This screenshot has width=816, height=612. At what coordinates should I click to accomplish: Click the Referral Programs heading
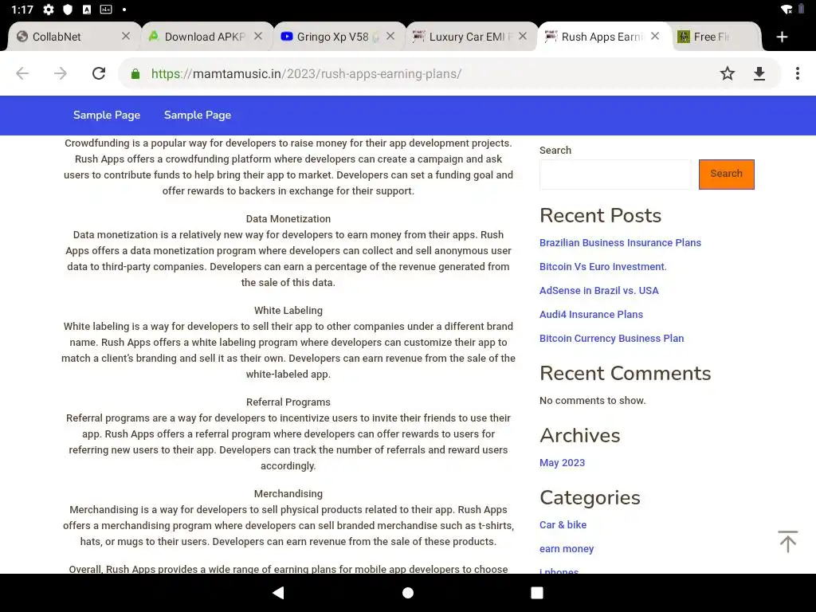point(288,402)
